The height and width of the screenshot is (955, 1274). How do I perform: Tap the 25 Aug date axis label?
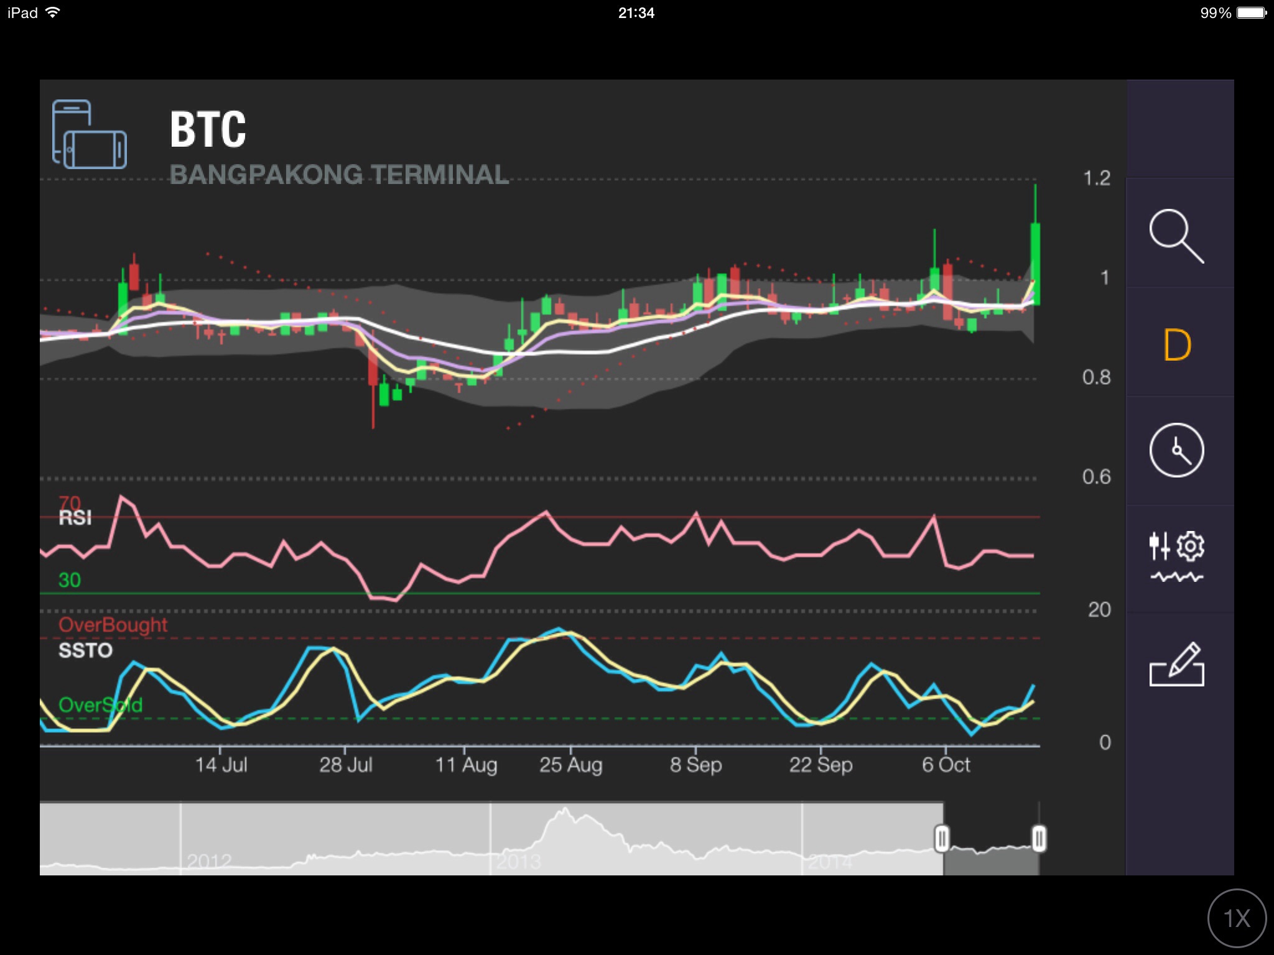coord(570,765)
